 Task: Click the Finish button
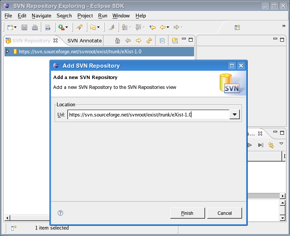coord(187,213)
